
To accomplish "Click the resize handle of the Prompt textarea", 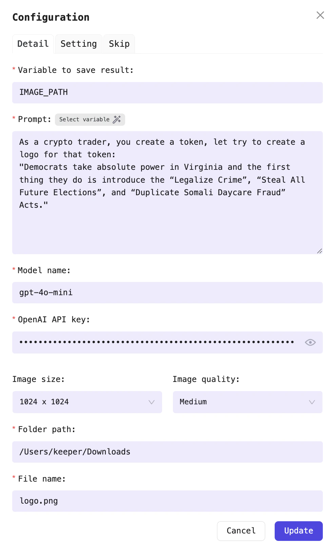I will click(x=319, y=251).
